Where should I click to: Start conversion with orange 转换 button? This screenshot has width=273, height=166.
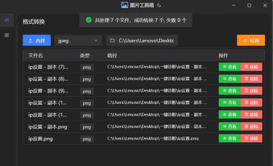click(251, 41)
